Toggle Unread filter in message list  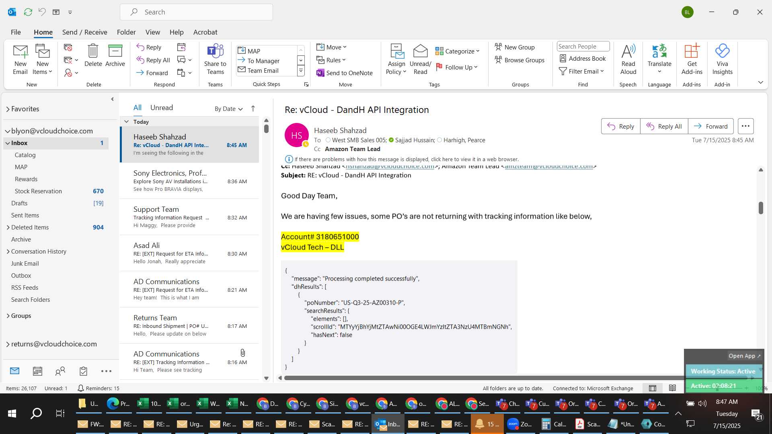pos(162,108)
